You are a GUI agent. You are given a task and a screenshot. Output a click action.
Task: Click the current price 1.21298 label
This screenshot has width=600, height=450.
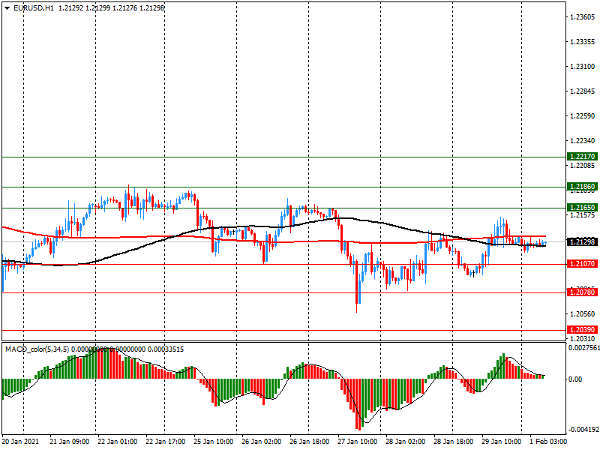point(582,241)
